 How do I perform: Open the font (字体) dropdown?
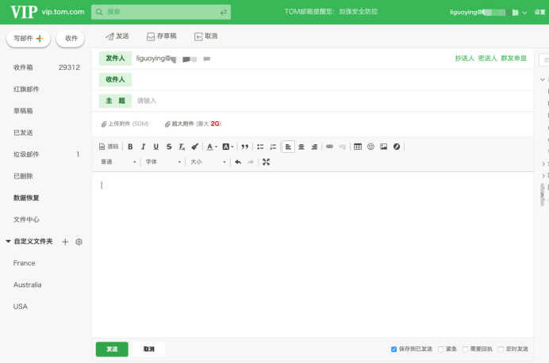(x=163, y=162)
